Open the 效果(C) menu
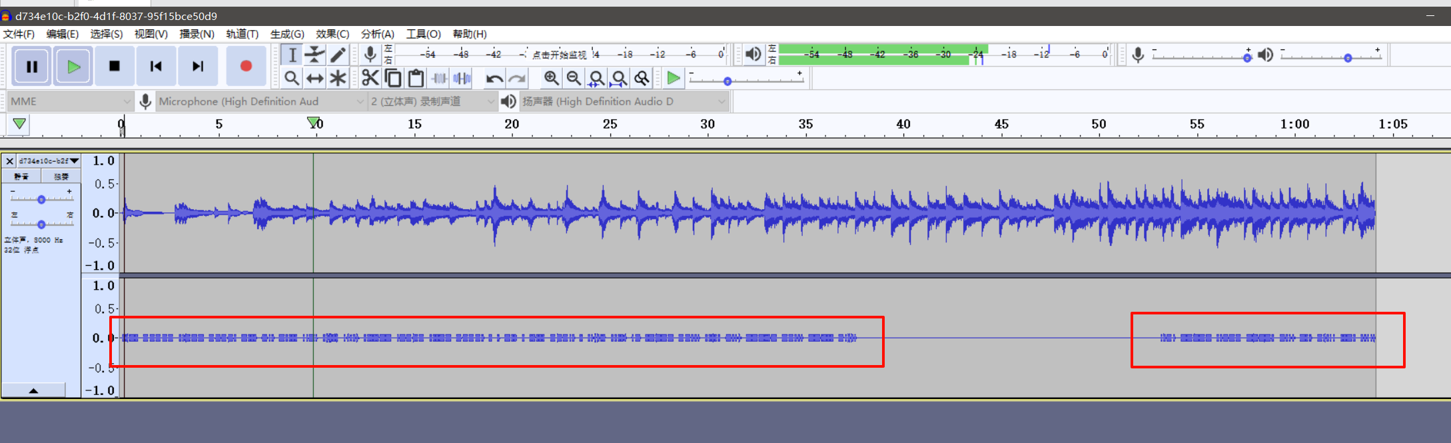 (x=332, y=34)
